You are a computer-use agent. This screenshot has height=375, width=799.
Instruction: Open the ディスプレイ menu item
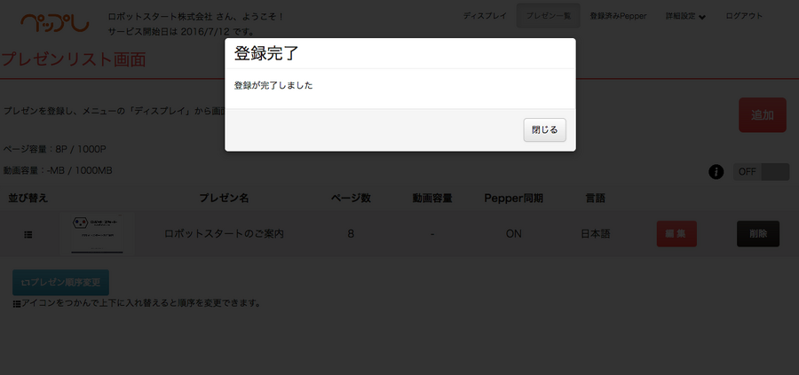[485, 16]
